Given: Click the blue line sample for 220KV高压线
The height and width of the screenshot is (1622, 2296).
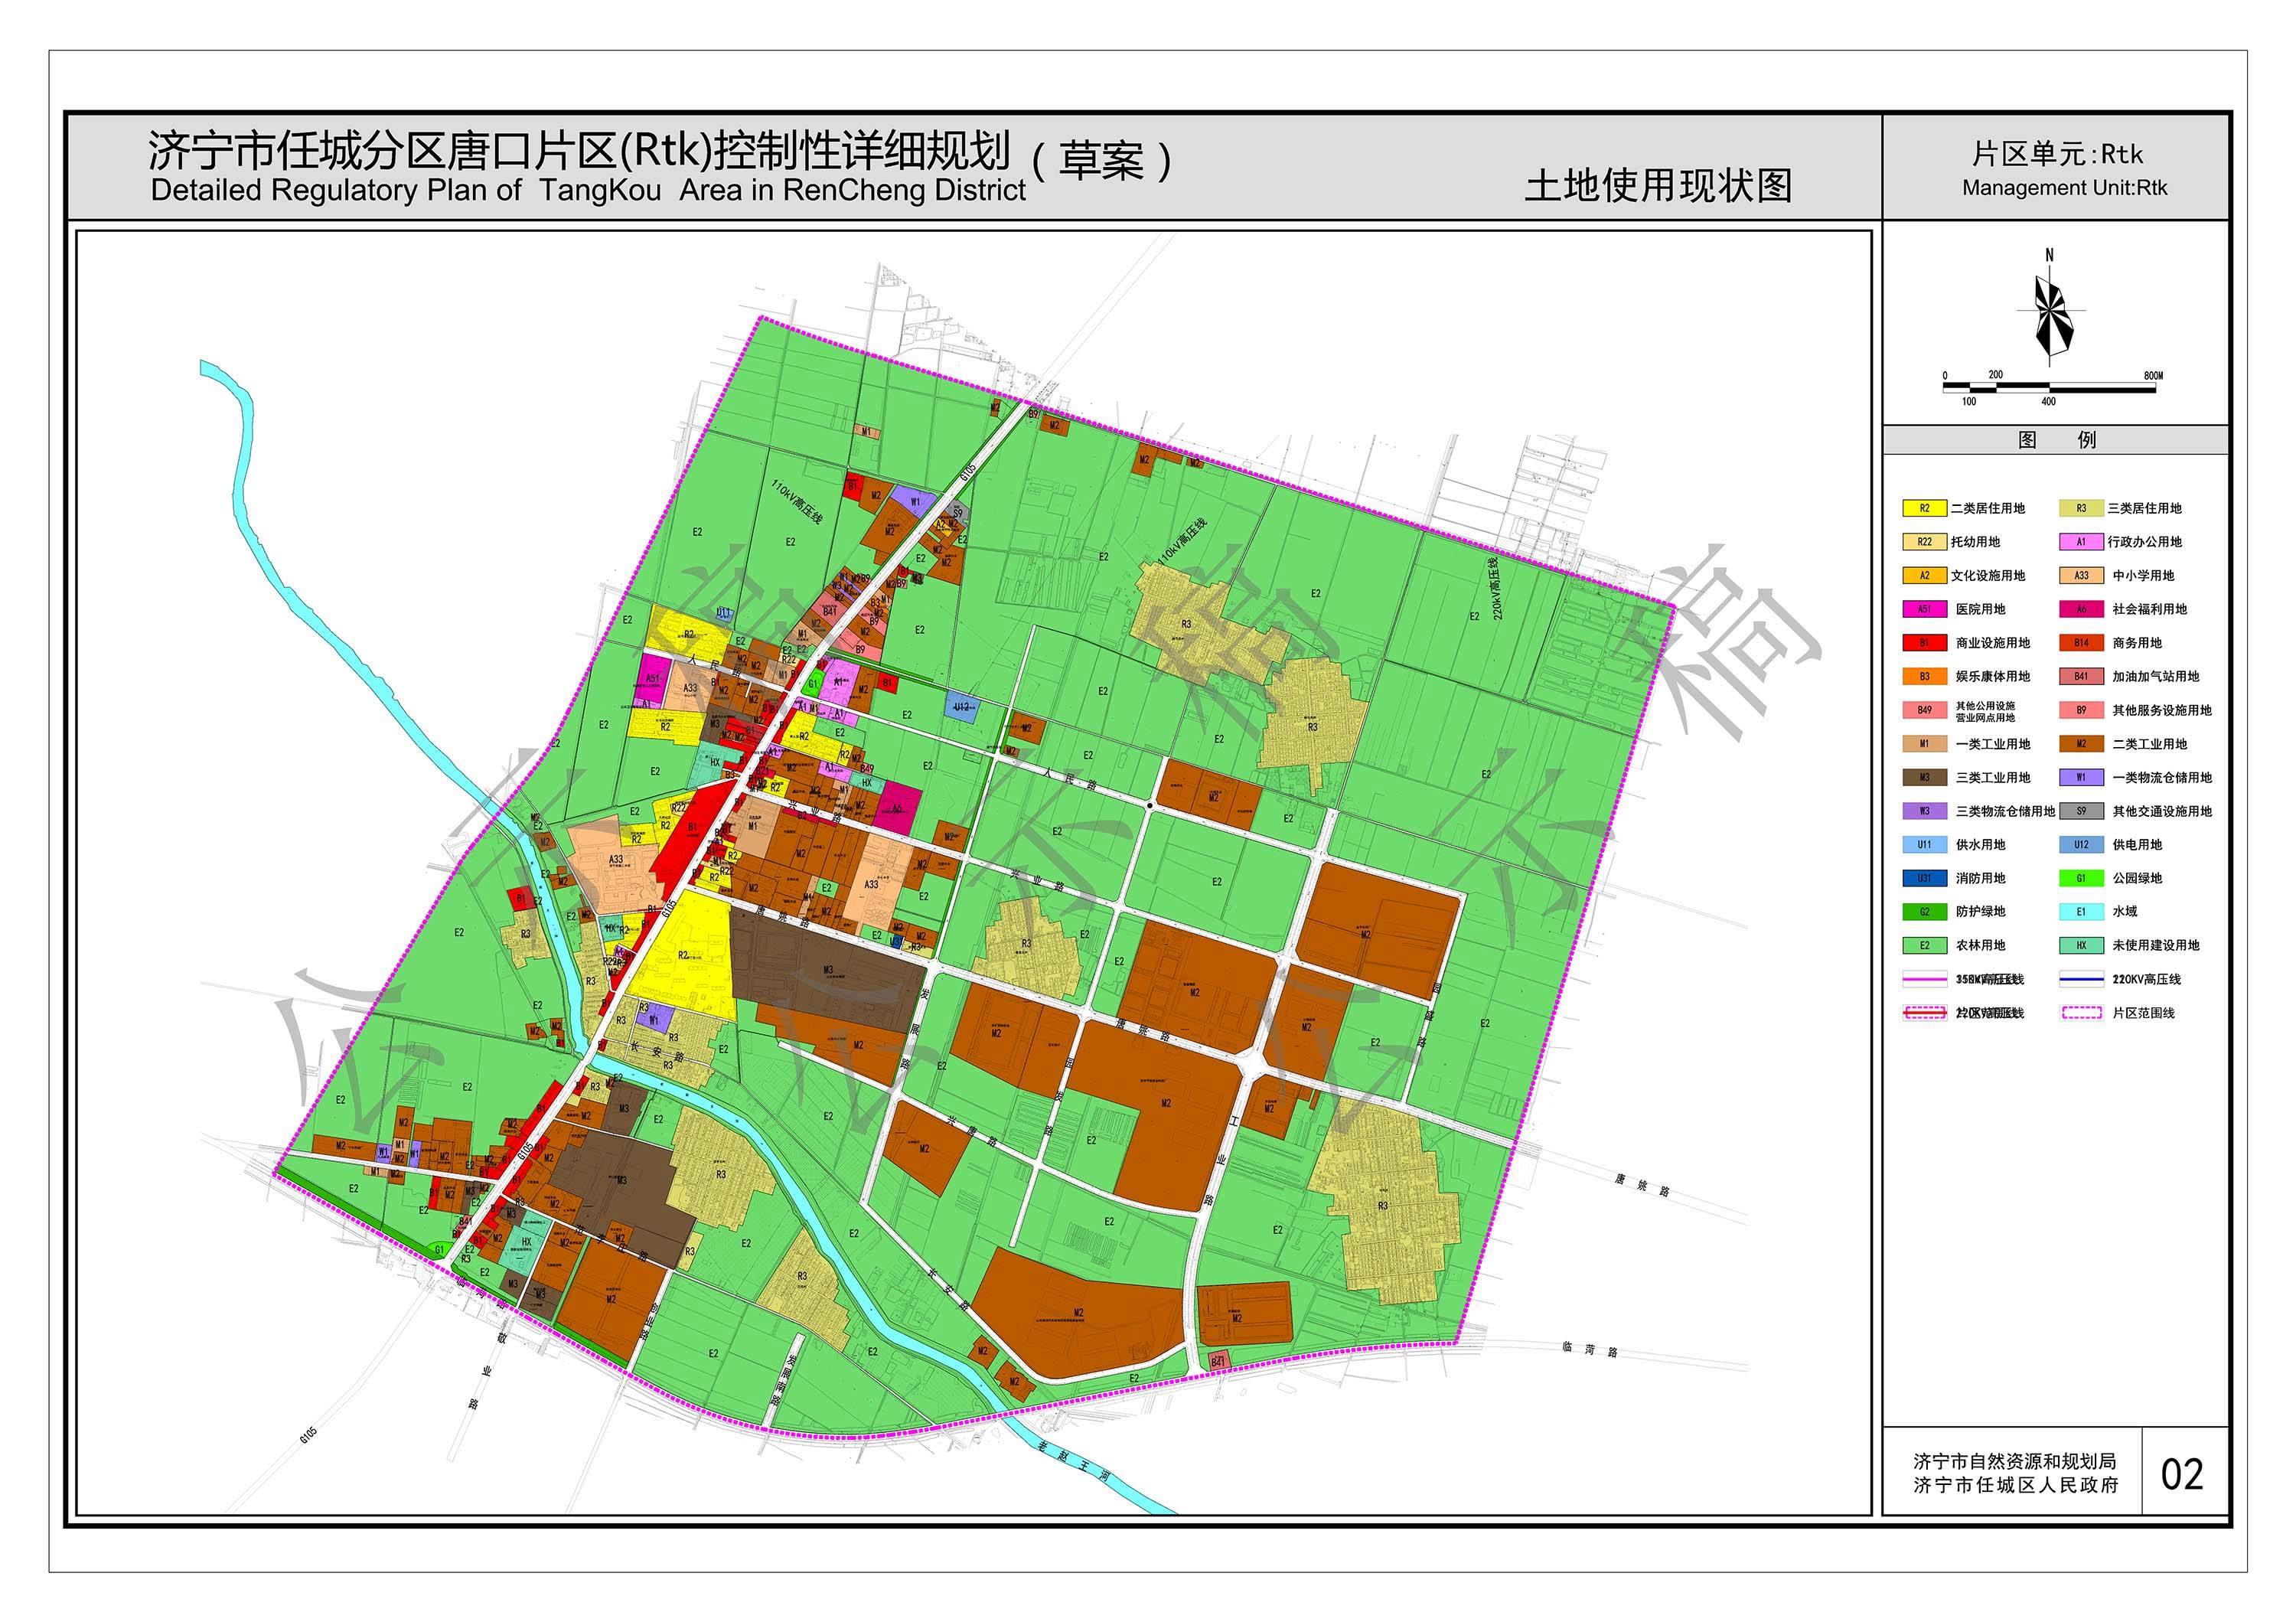Looking at the screenshot, I should pyautogui.click(x=2081, y=979).
